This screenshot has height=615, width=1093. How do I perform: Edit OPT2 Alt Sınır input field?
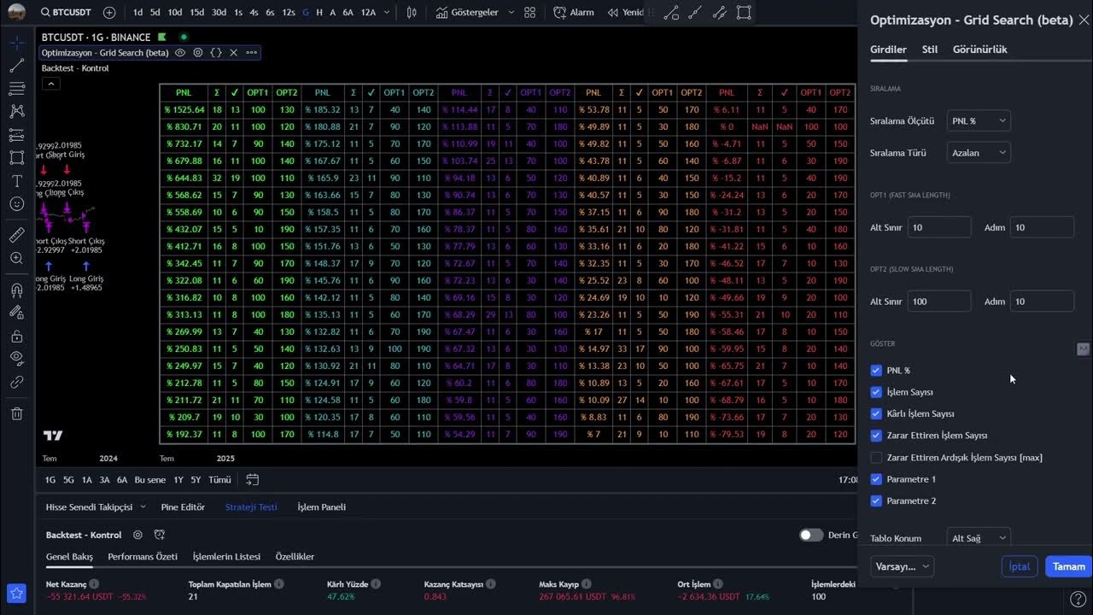coord(939,302)
